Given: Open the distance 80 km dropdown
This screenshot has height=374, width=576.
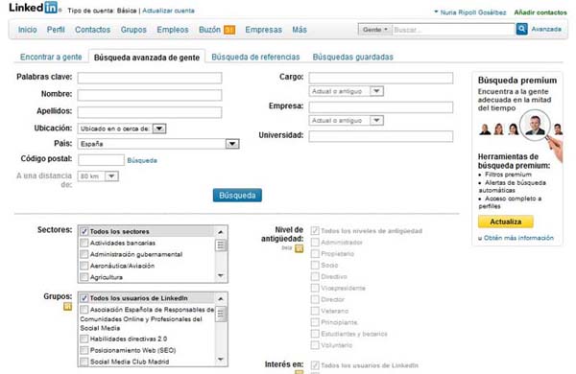Looking at the screenshot, I should pyautogui.click(x=98, y=176).
